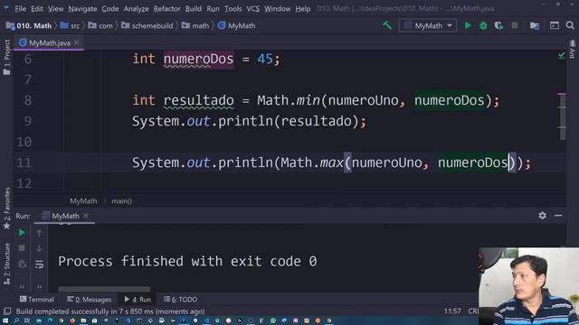579x325 pixels.
Task: Click the editor vertical scrollbar
Action: (x=563, y=116)
